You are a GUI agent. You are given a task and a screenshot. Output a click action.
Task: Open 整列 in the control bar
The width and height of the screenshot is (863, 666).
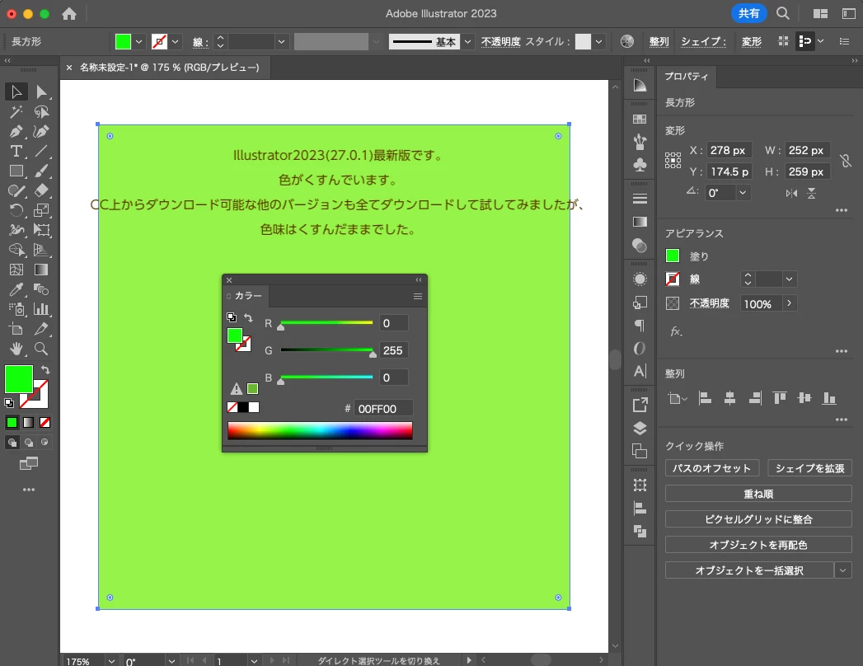[659, 41]
